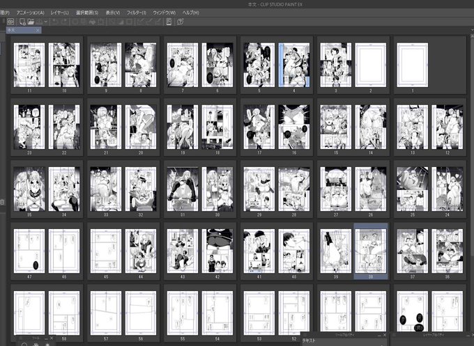Close the 本文 tab with its X
This screenshot has height=346, width=474.
(38, 30)
